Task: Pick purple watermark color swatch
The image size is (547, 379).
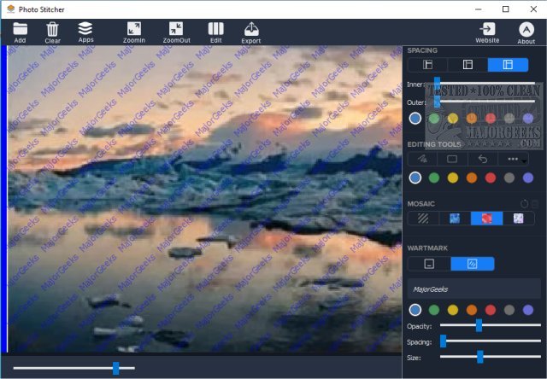Action: [528, 310]
